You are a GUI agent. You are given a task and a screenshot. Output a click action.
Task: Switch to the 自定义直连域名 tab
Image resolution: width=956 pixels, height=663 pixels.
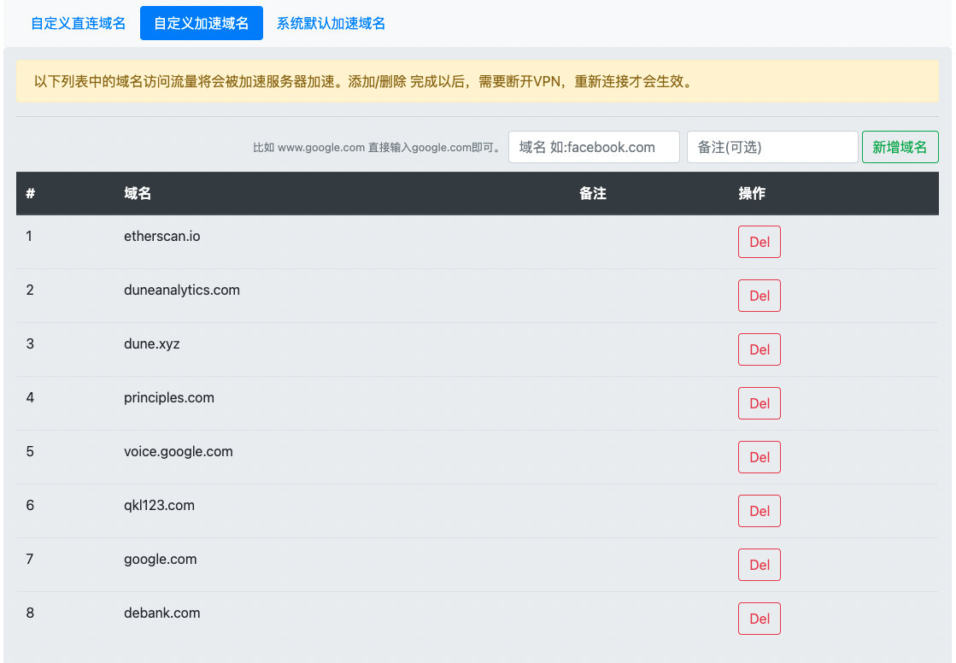tap(78, 23)
